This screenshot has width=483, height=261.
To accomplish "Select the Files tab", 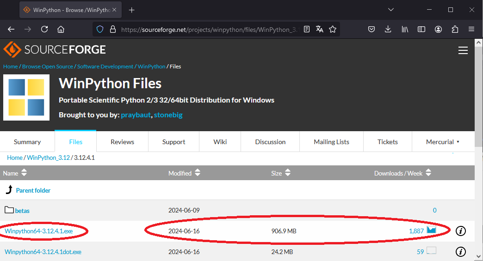I will tap(75, 142).
